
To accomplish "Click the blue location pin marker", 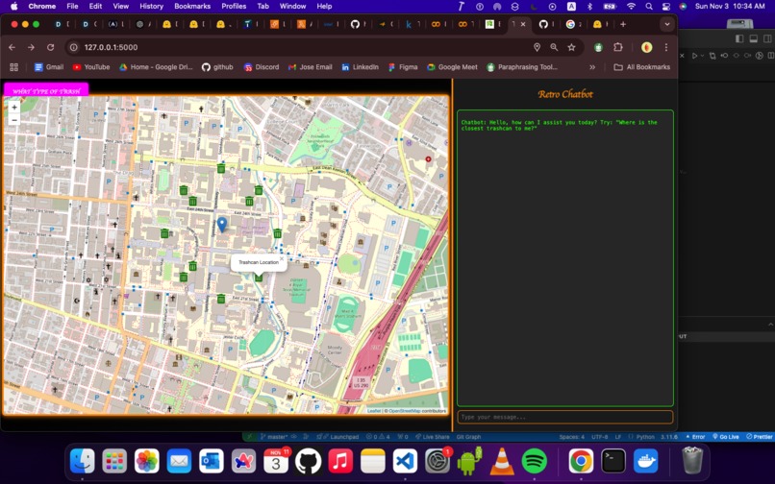I will 222,225.
